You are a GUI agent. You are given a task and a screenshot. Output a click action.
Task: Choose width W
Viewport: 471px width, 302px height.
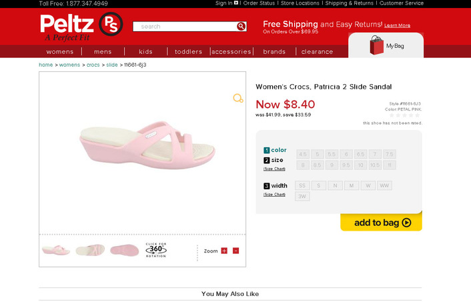coord(368,185)
